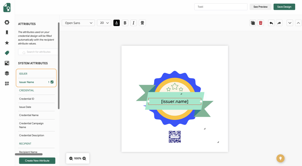302x166 pixels.
Task: Open text alignment options
Action: (142, 23)
